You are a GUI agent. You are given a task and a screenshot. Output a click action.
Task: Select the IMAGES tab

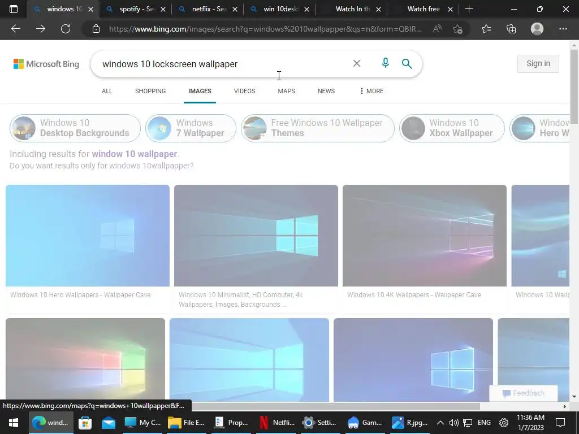coord(200,91)
